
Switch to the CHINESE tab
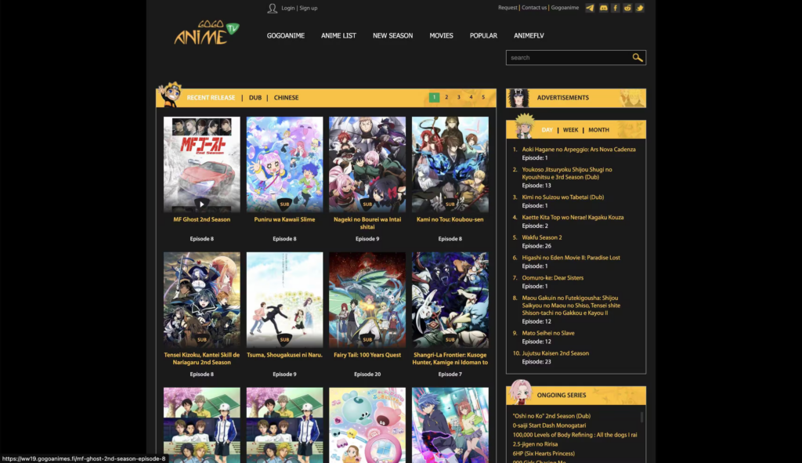click(286, 98)
